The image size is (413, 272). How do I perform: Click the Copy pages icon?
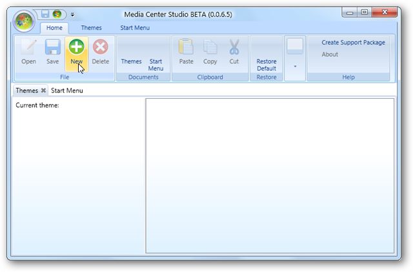pos(210,47)
